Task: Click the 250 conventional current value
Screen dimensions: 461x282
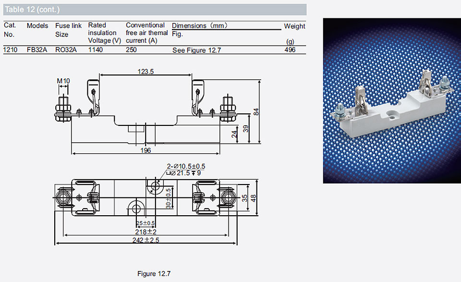Action: click(x=131, y=49)
